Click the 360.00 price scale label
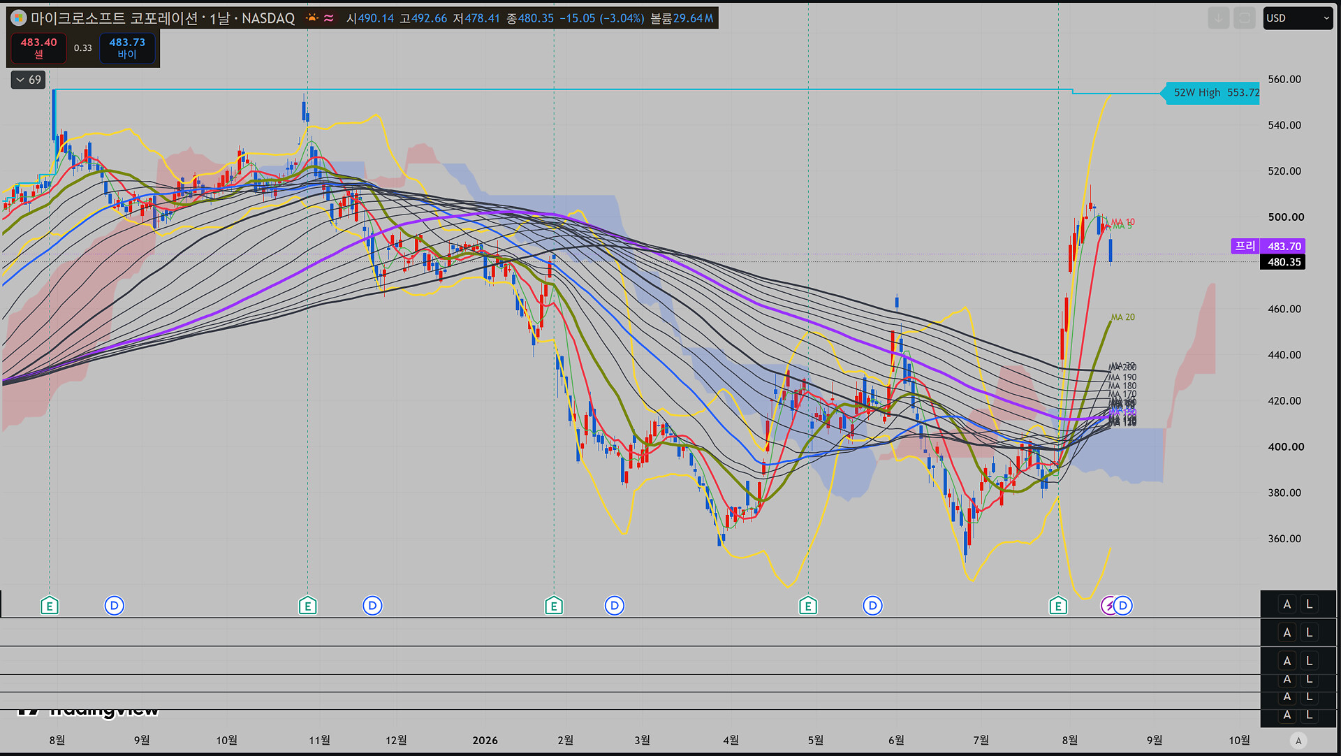 1284,539
